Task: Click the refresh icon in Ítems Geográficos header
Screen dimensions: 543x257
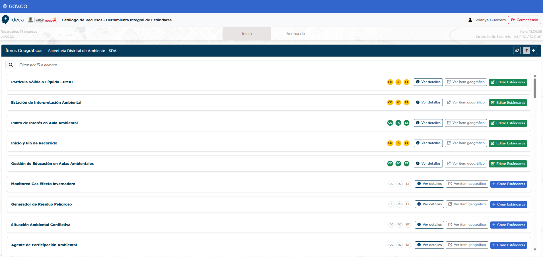Action: pos(517,50)
